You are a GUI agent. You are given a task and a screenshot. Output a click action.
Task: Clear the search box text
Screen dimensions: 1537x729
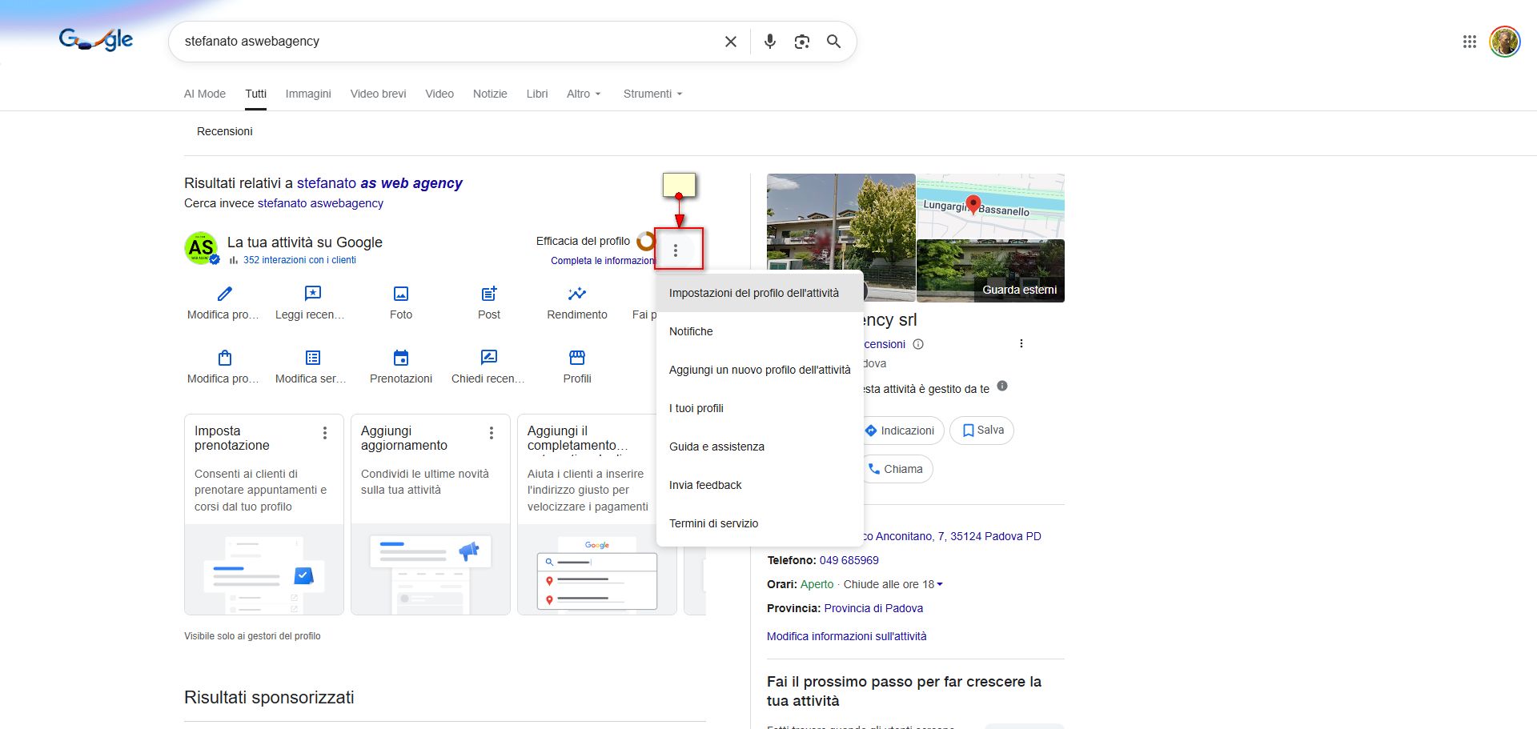[730, 42]
